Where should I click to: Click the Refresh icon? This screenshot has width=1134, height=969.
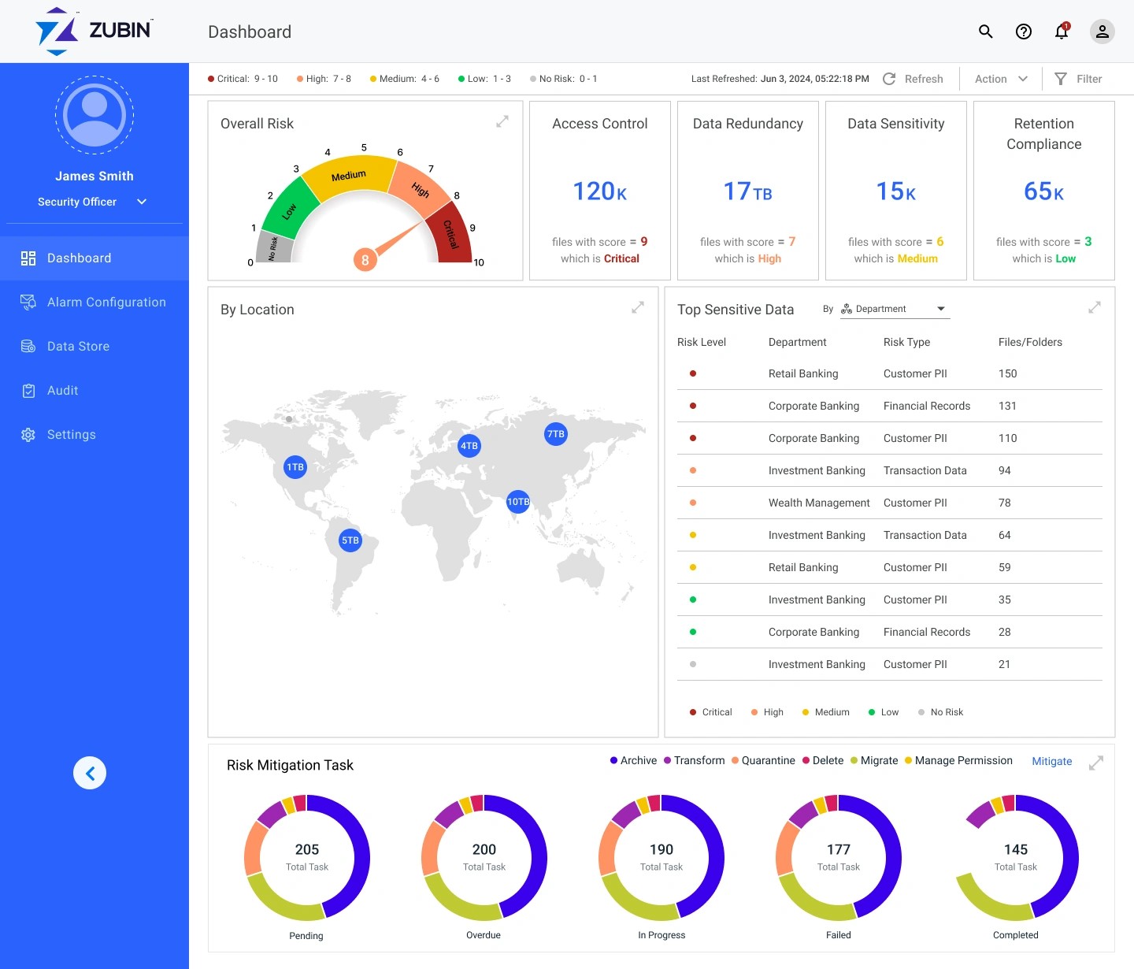(889, 79)
